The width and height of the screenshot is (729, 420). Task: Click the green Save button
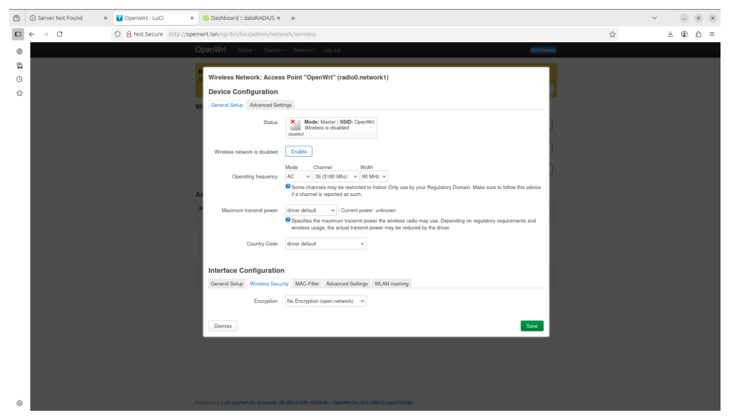[x=531, y=326]
